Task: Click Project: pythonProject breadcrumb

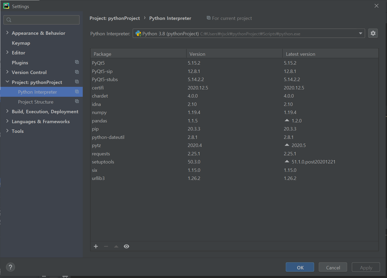Action: (115, 18)
